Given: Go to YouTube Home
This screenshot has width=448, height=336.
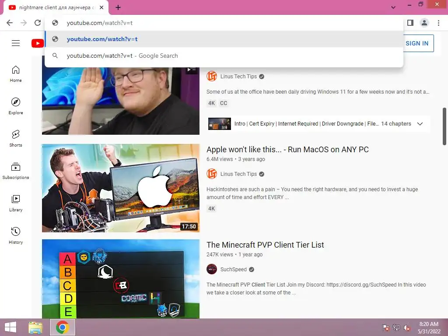Looking at the screenshot, I should pyautogui.click(x=16, y=74).
